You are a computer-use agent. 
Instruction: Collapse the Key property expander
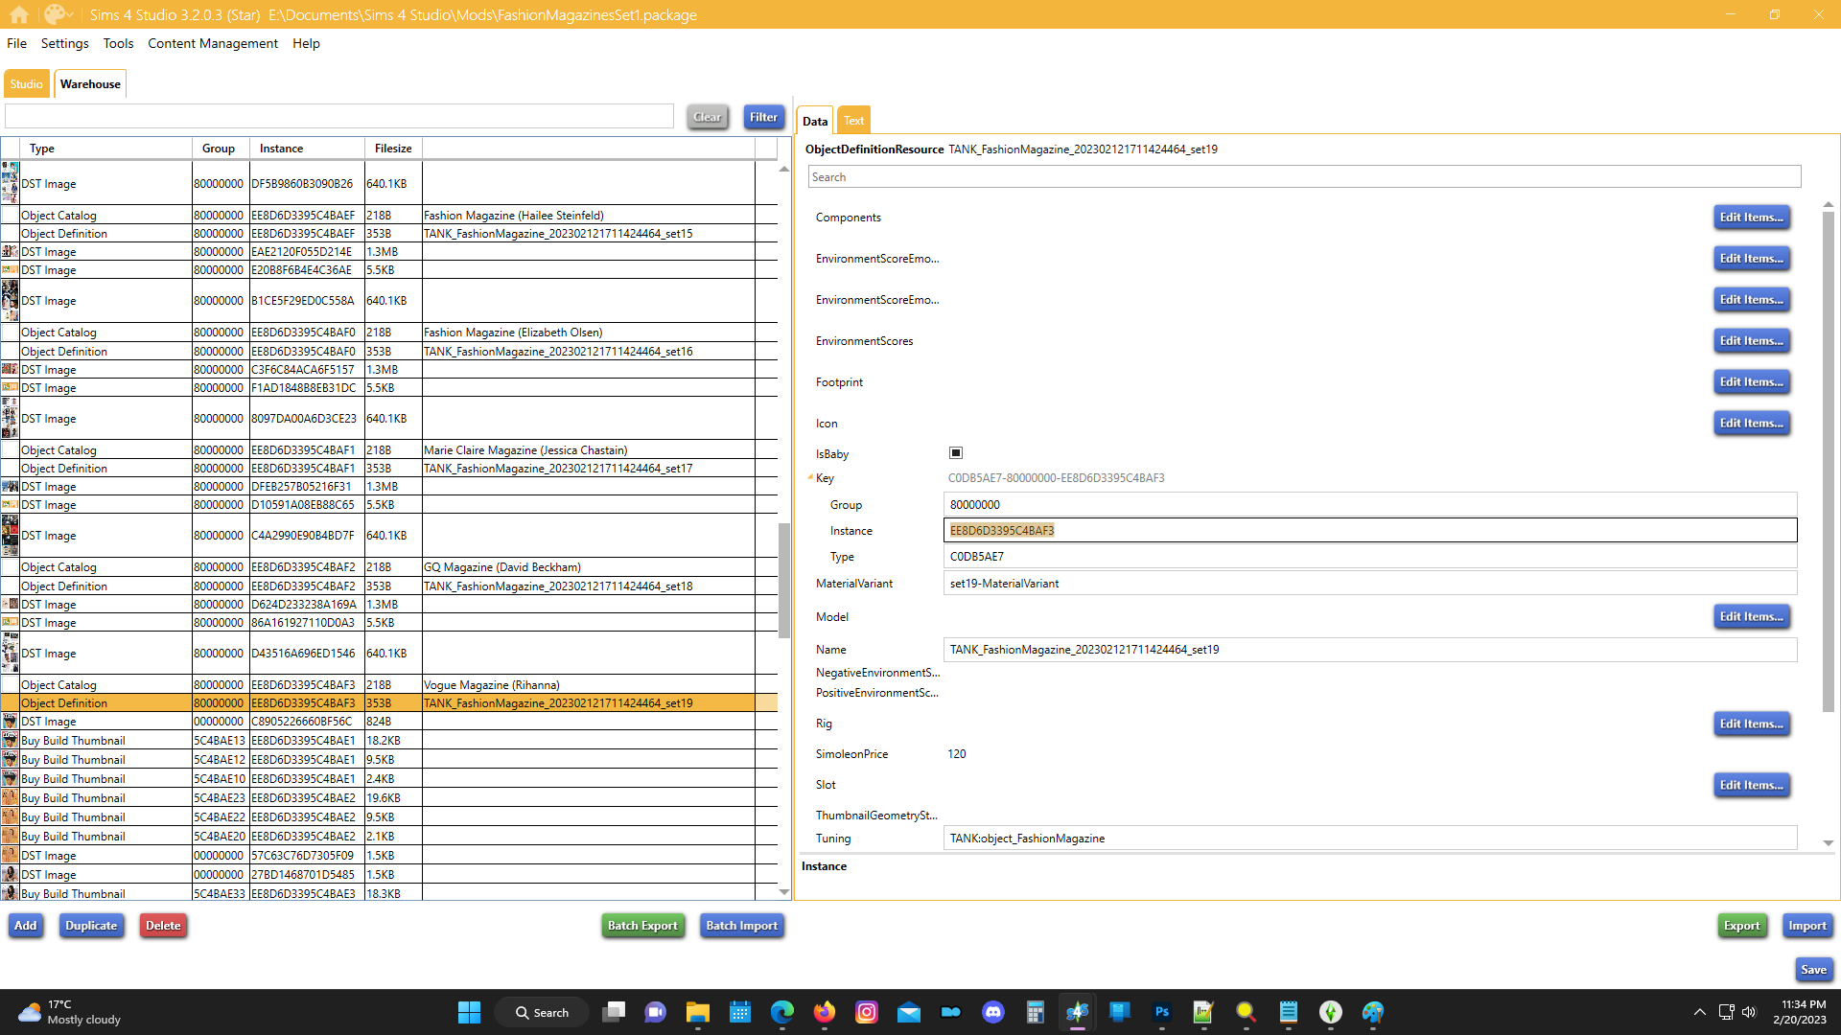(x=810, y=477)
